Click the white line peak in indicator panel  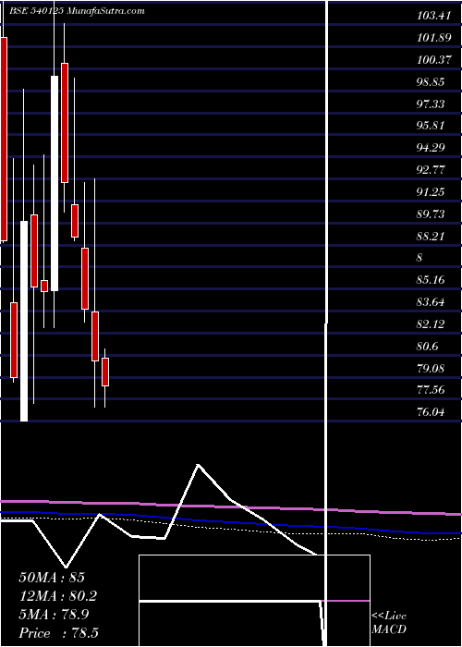coord(199,465)
